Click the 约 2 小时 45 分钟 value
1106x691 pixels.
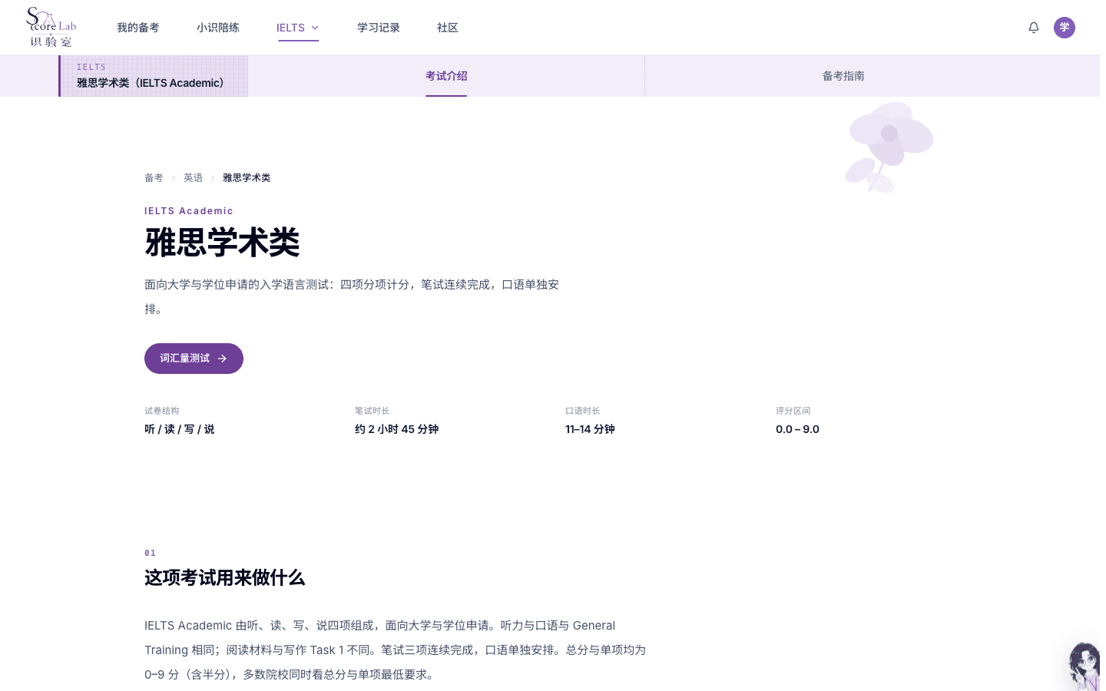click(396, 429)
